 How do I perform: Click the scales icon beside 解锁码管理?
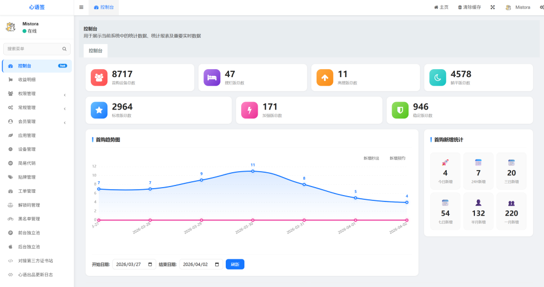coord(11,205)
